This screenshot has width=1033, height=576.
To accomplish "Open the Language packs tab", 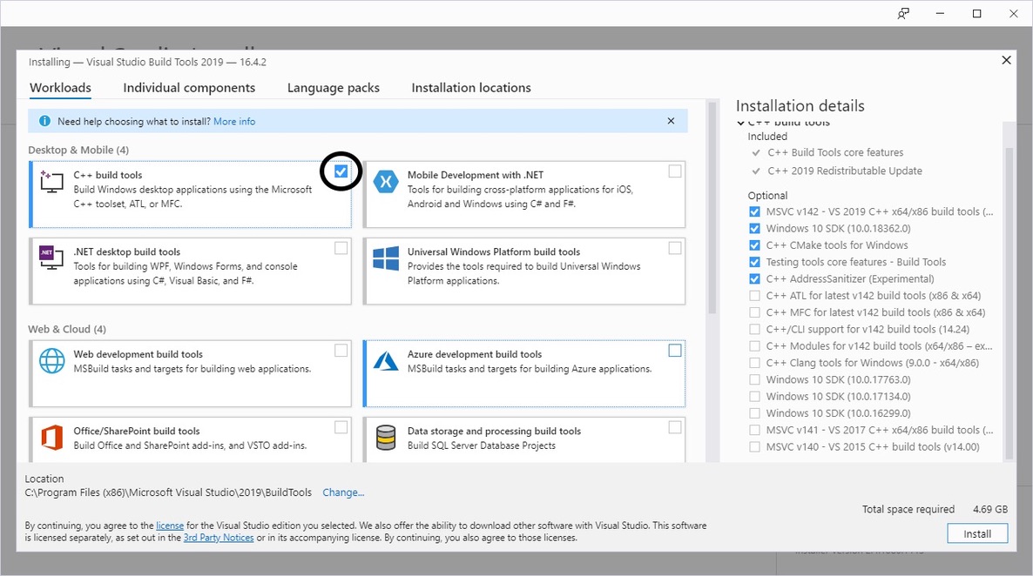I will pos(334,88).
